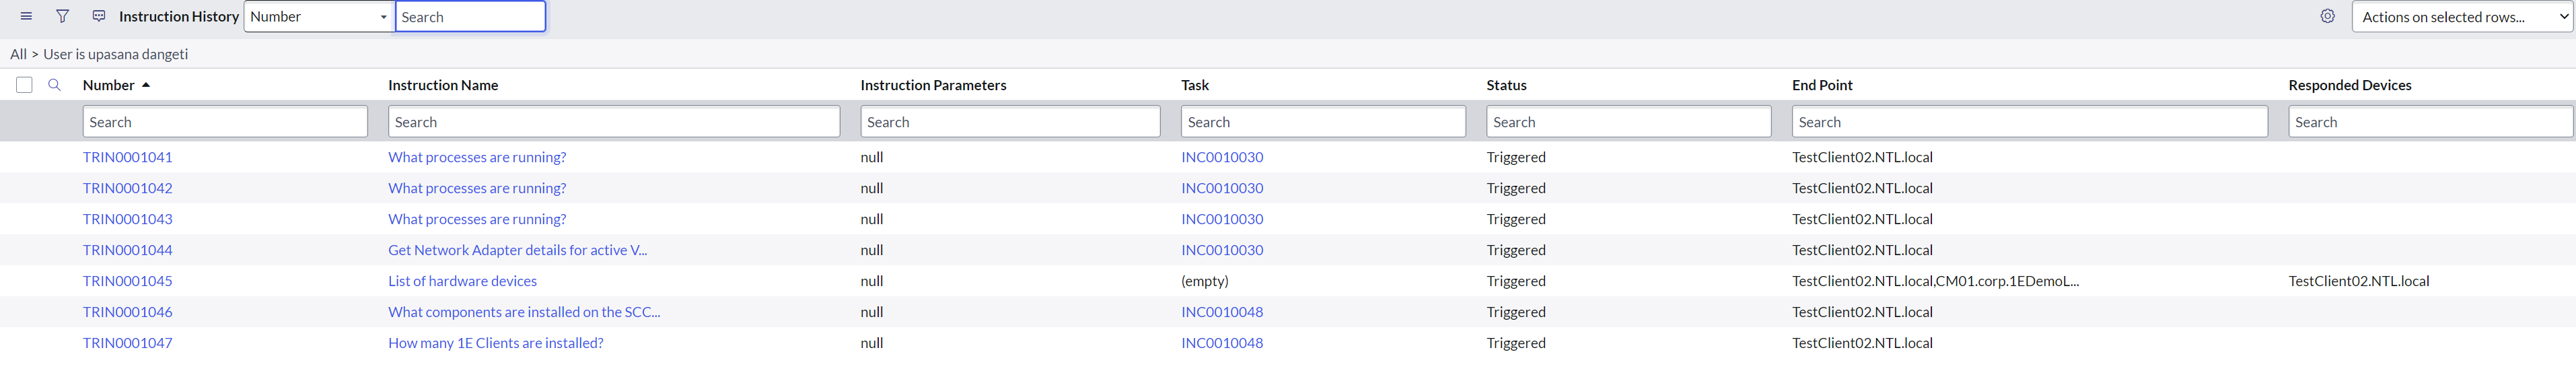Click the All breadcrumb filter
This screenshot has width=2576, height=377.
pyautogui.click(x=18, y=54)
